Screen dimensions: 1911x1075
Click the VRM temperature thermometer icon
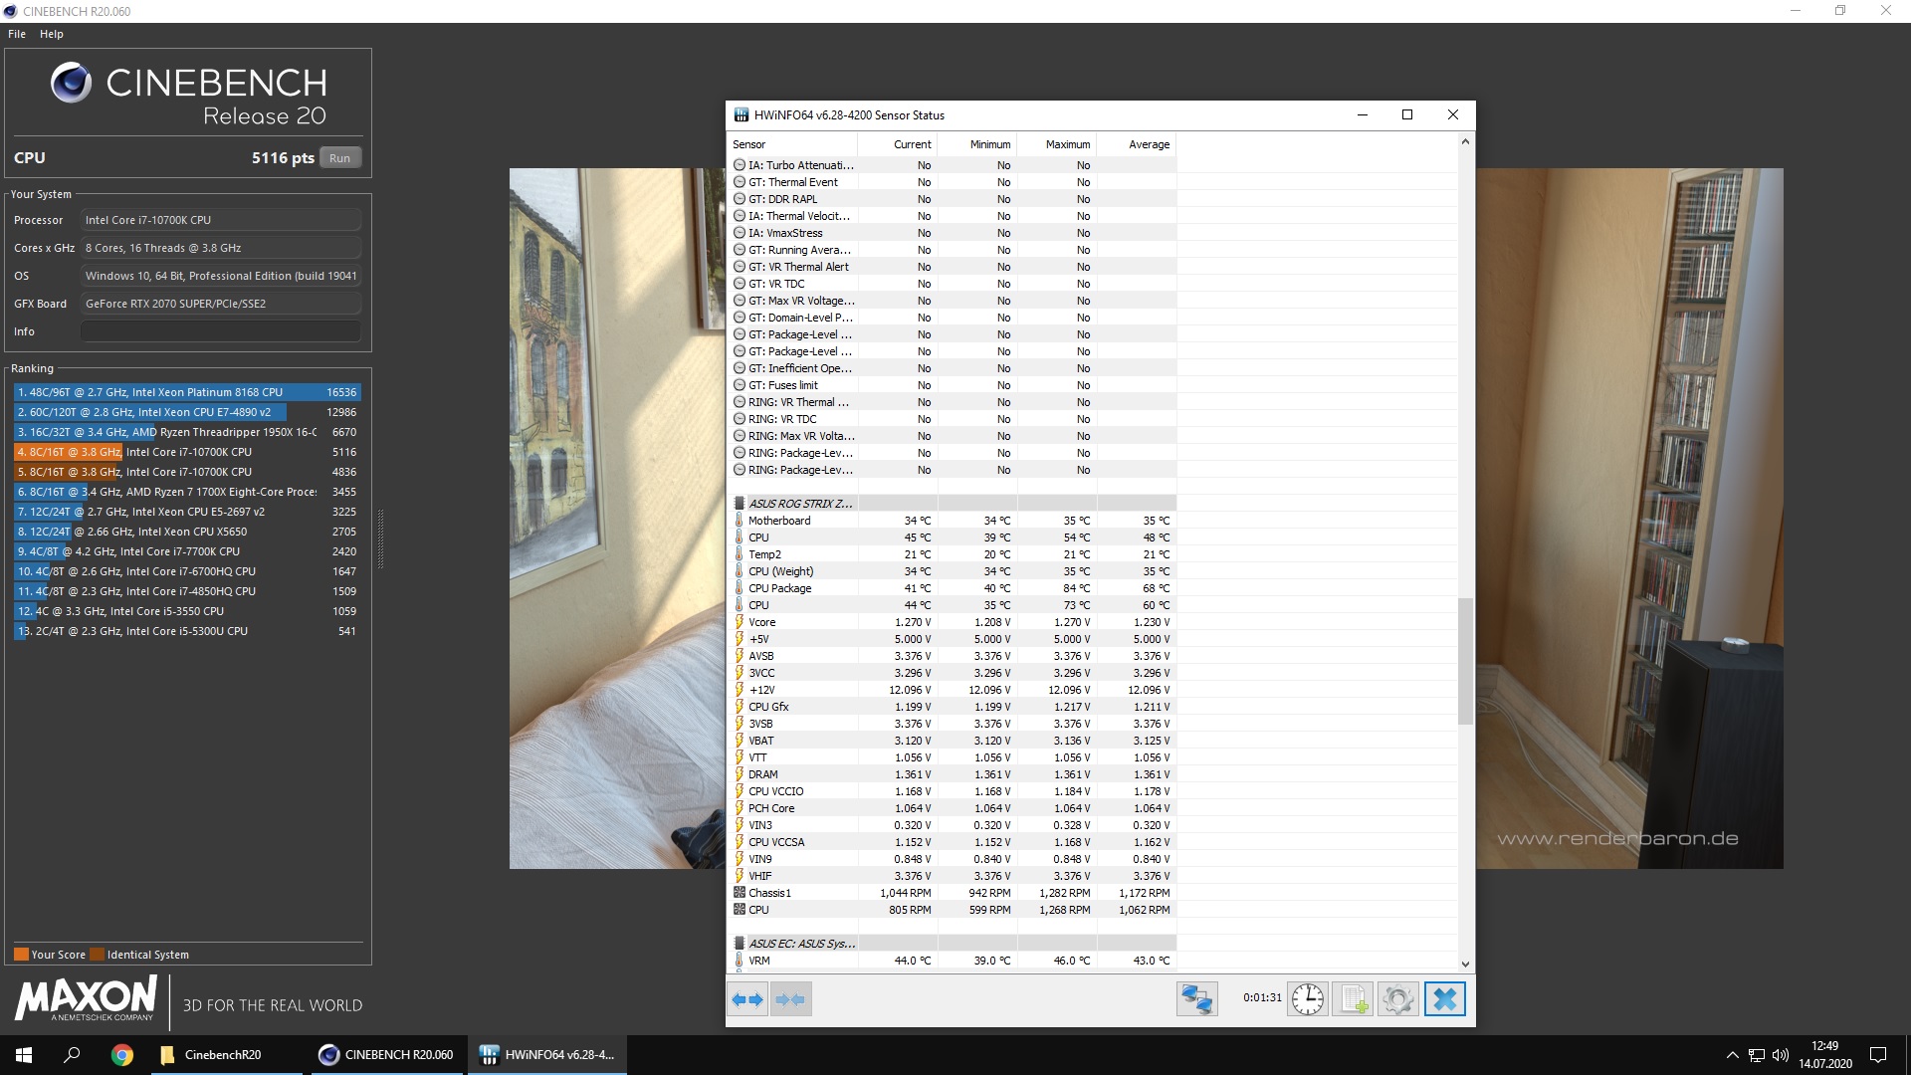pyautogui.click(x=739, y=961)
